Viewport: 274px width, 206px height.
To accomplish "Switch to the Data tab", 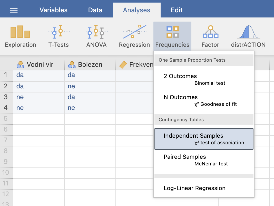I will pyautogui.click(x=95, y=10).
